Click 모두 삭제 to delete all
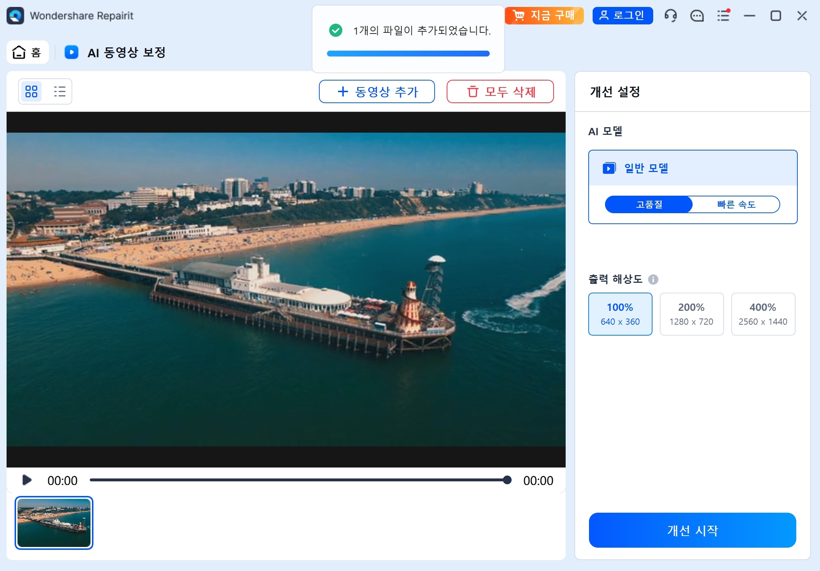 tap(500, 91)
